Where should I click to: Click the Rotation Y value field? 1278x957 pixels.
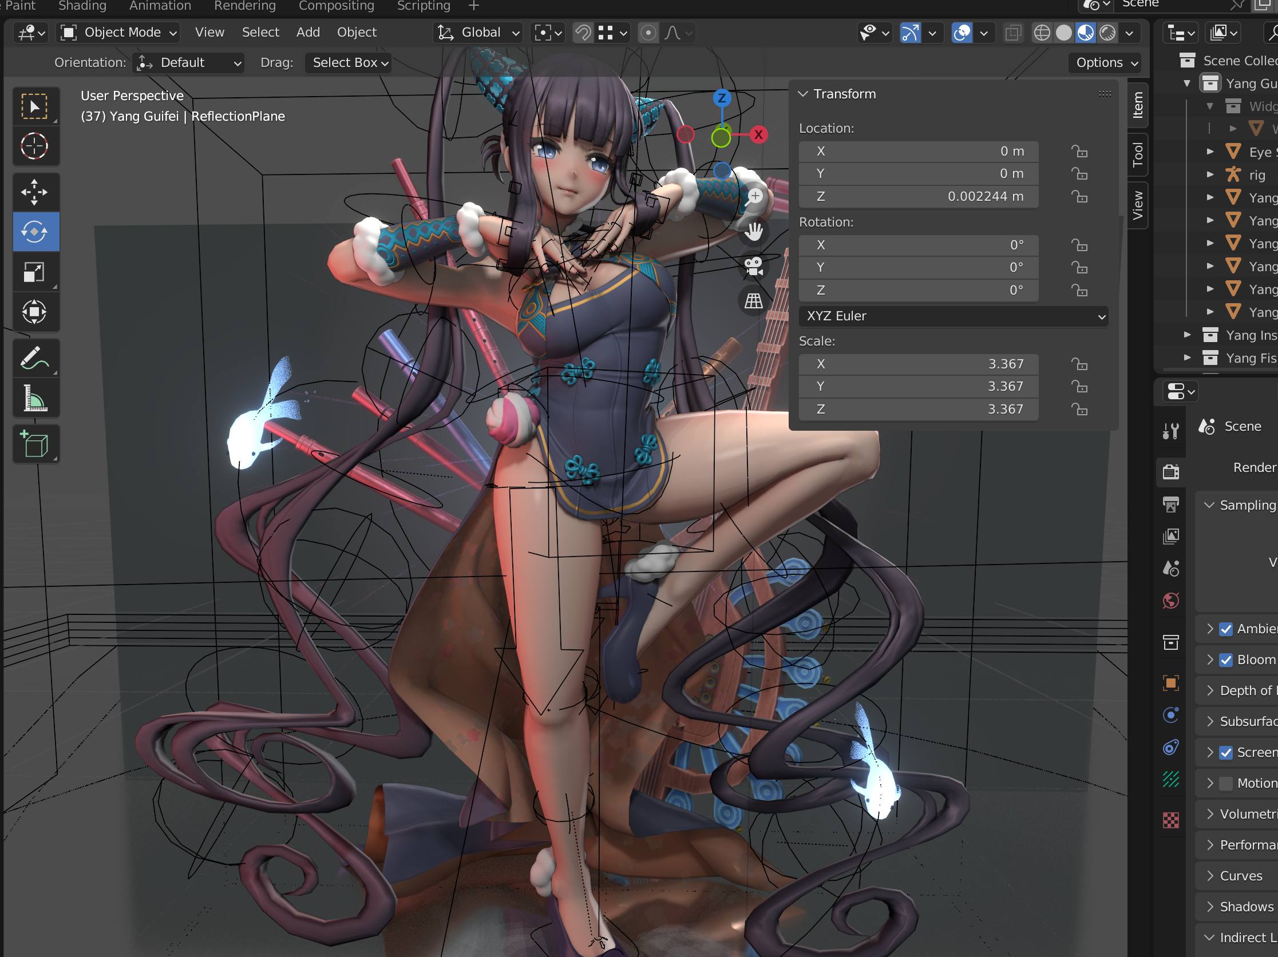[x=919, y=268]
